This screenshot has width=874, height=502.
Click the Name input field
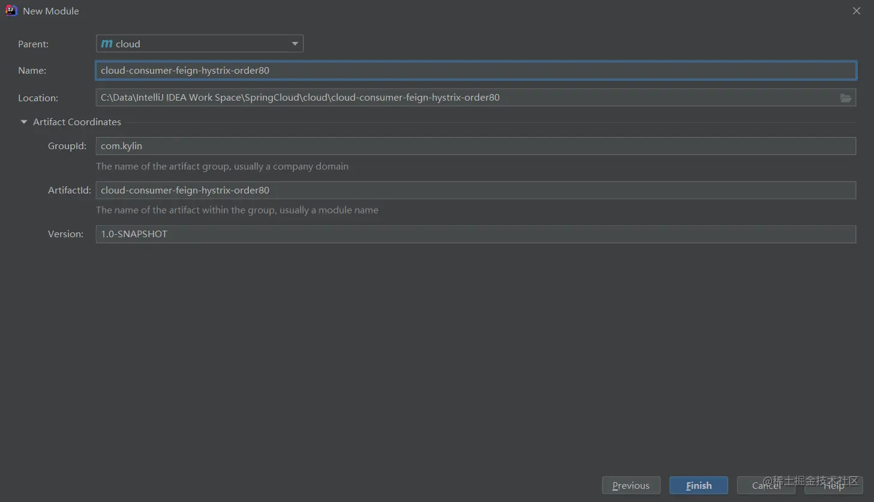pos(476,71)
